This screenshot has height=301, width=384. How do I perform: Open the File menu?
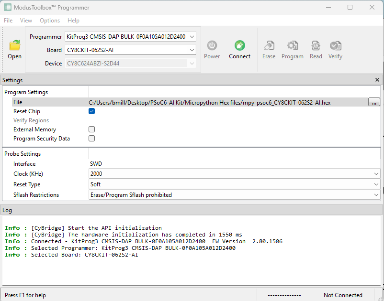[x=8, y=21]
